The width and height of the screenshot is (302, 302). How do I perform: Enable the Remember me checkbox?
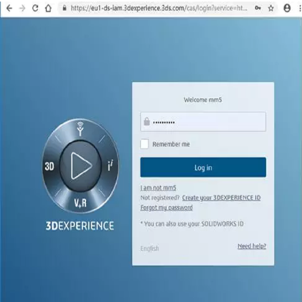coord(145,144)
